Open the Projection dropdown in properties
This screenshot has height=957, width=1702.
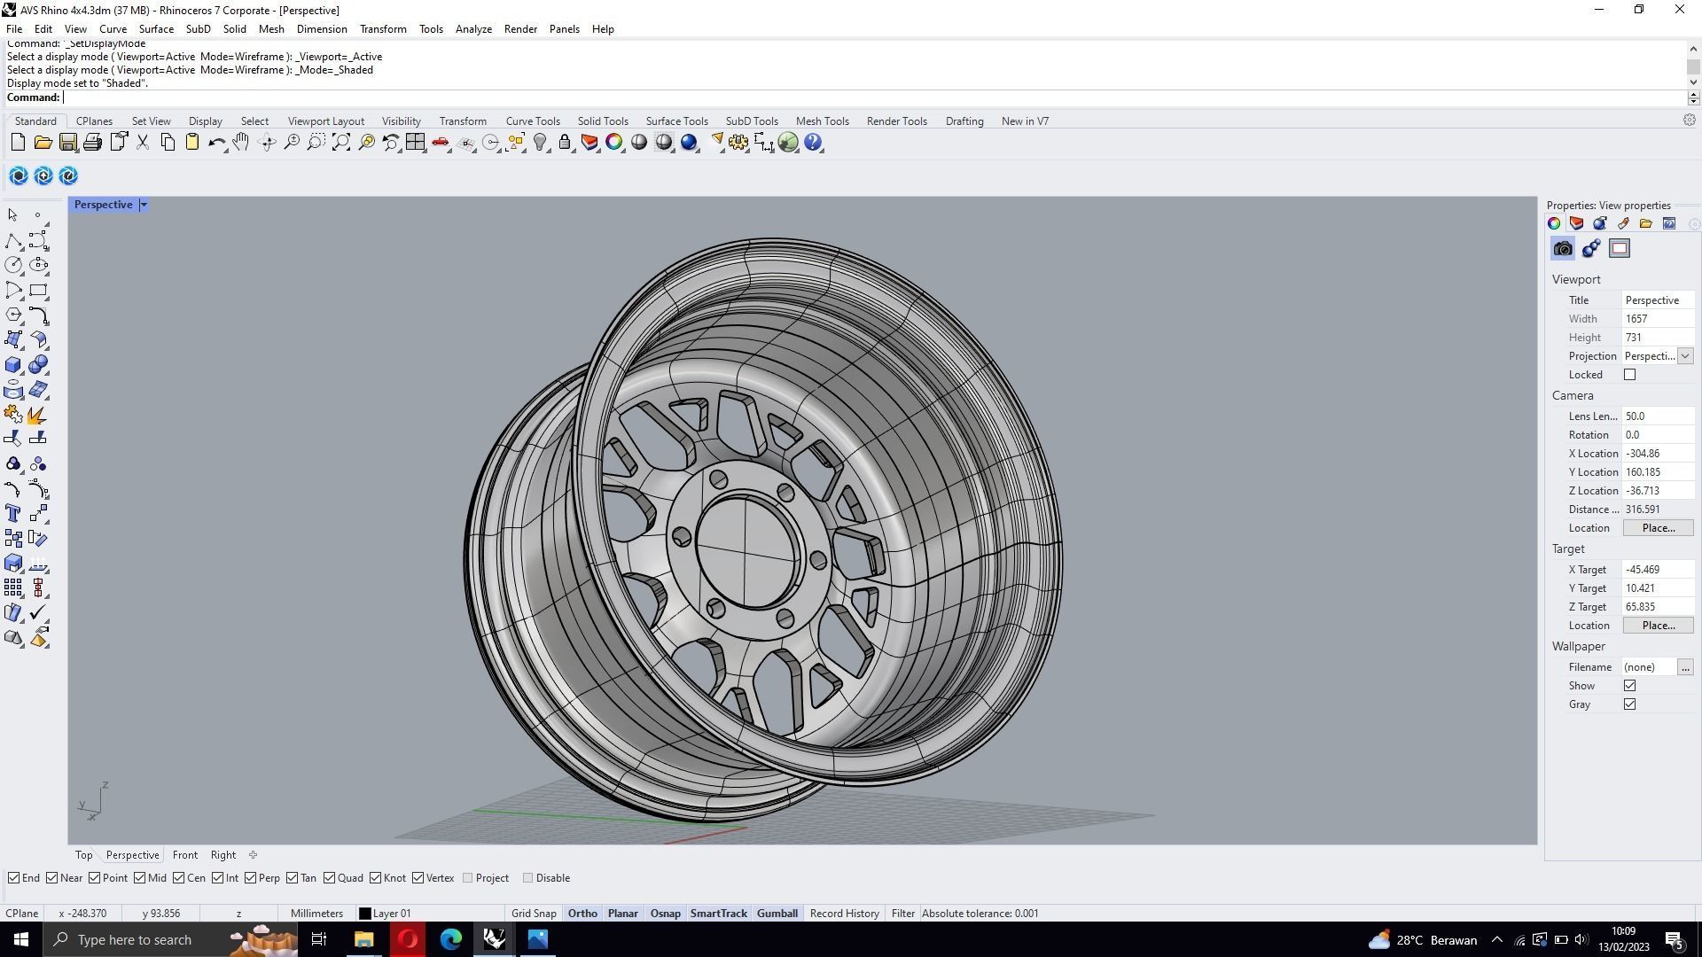pos(1685,356)
